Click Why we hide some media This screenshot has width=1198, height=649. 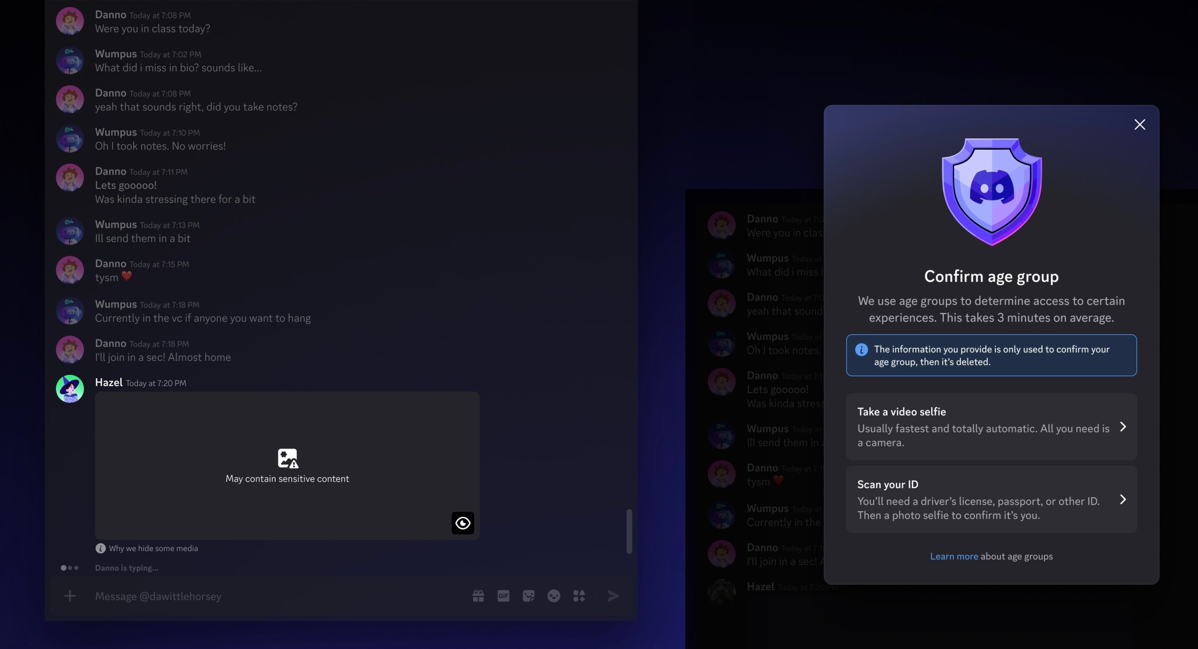pyautogui.click(x=153, y=548)
